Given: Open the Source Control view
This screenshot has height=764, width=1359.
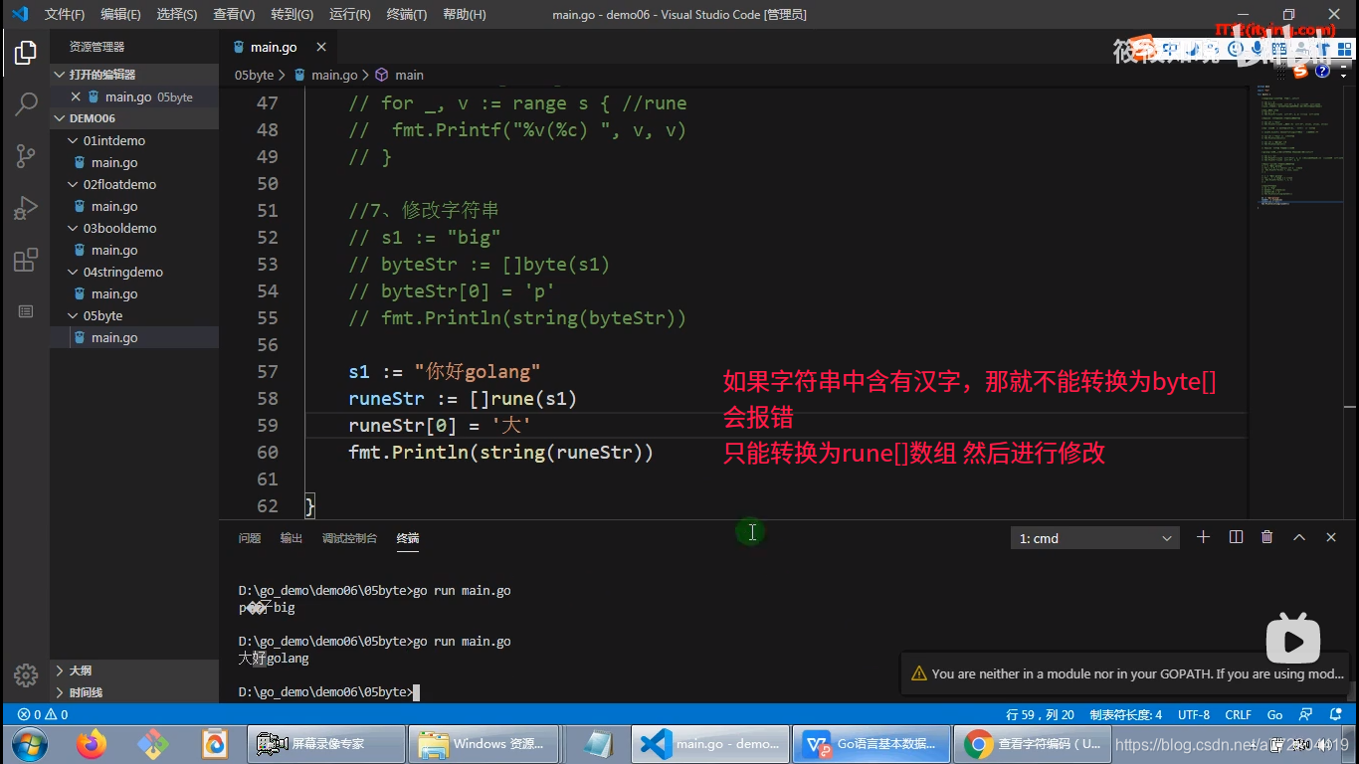Looking at the screenshot, I should click(26, 155).
